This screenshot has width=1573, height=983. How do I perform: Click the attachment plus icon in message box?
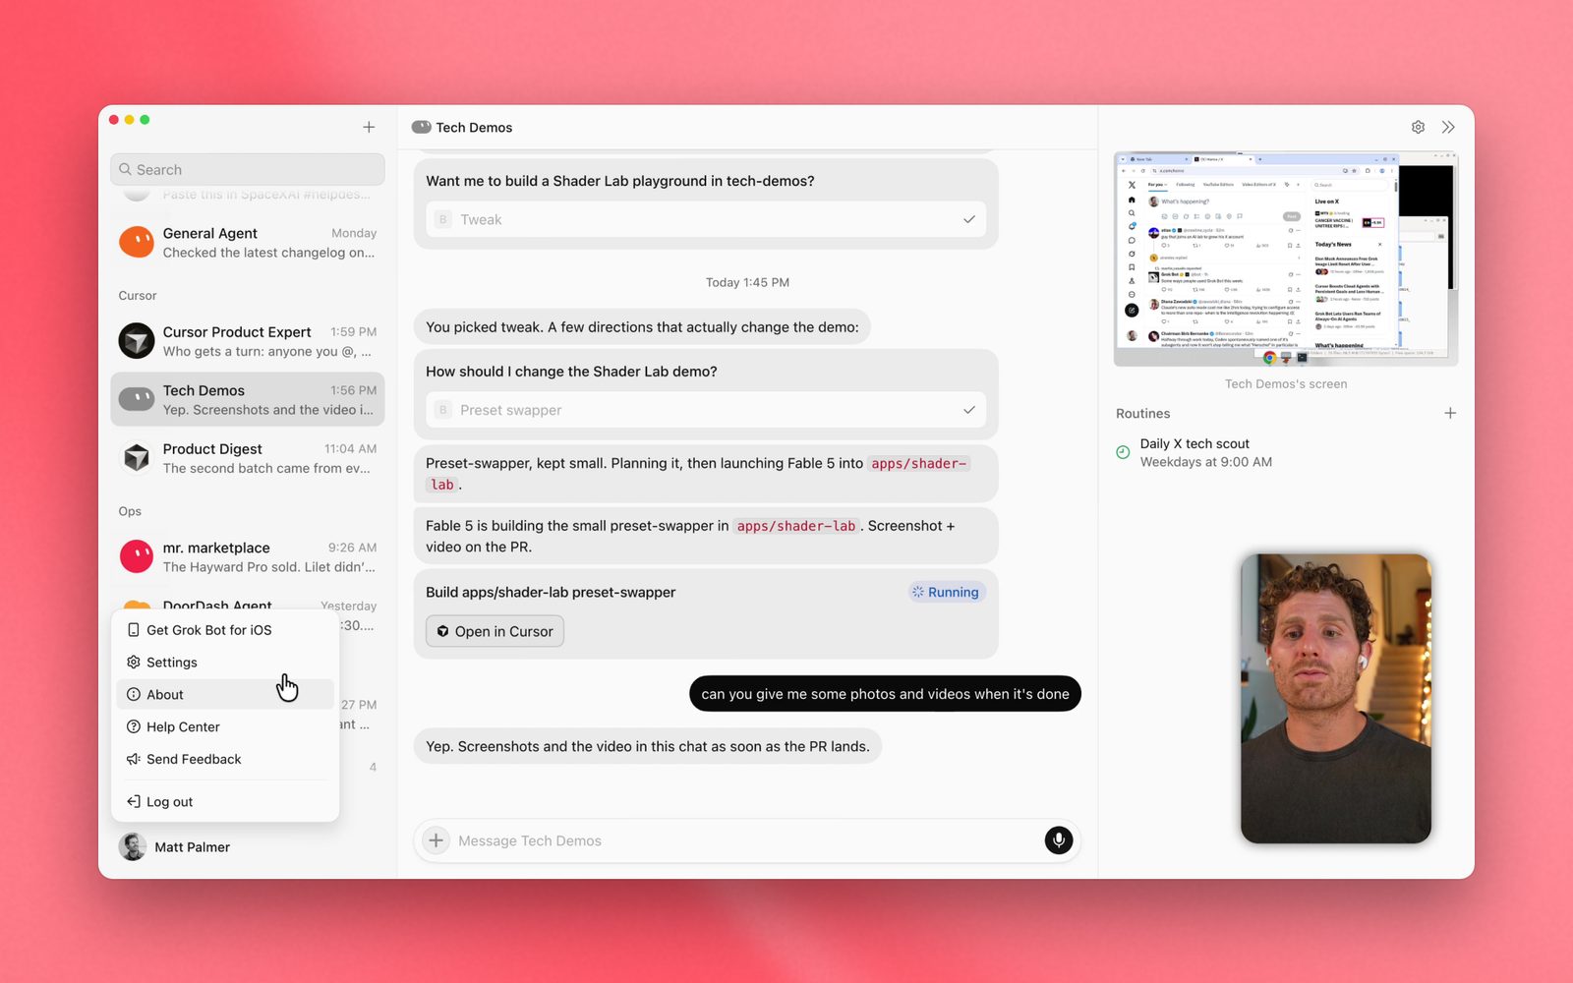click(436, 840)
